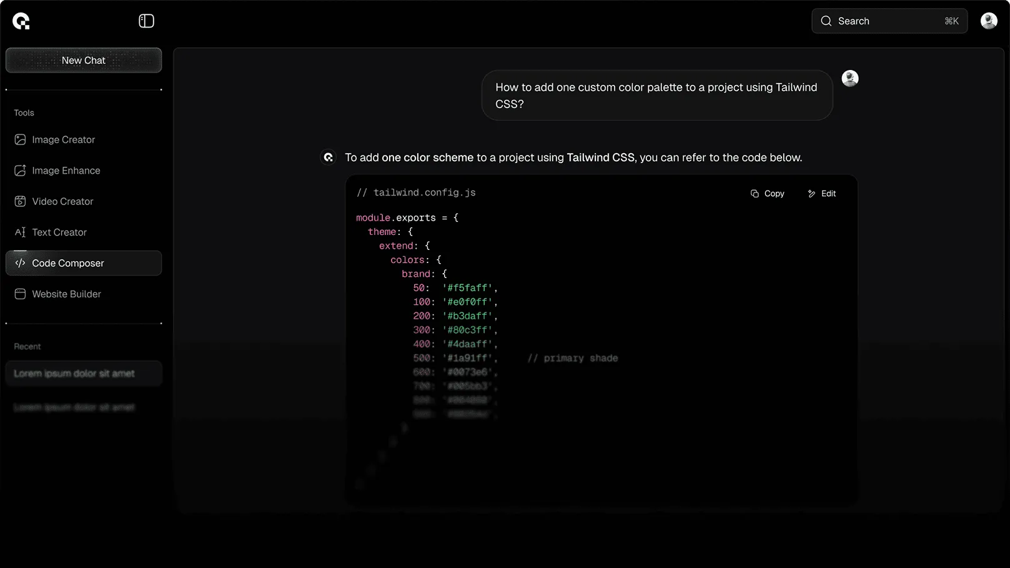Start a New Chat
This screenshot has width=1010, height=568.
point(83,60)
